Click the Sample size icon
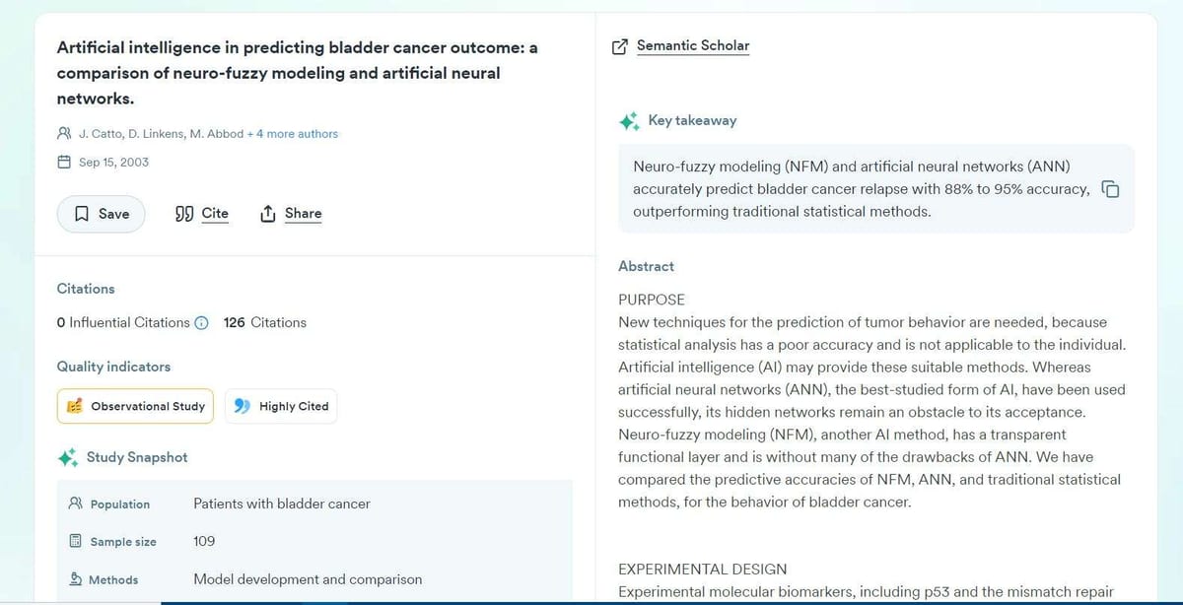 tap(76, 541)
